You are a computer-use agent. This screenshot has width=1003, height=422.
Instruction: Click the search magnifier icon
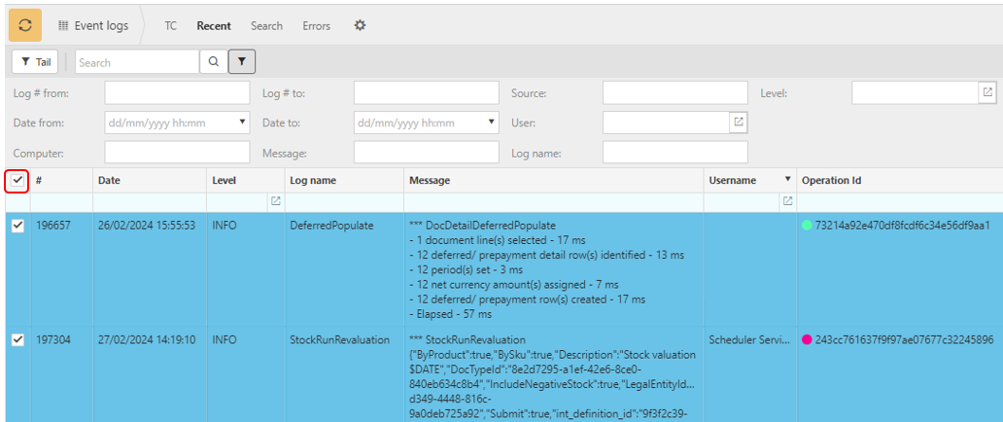click(x=213, y=62)
